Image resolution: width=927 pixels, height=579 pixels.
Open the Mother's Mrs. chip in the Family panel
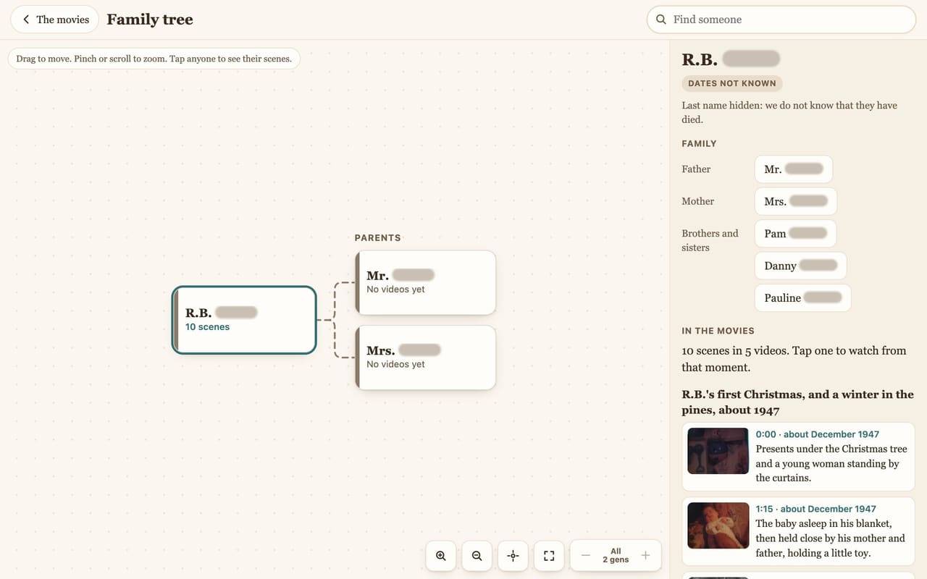point(796,201)
